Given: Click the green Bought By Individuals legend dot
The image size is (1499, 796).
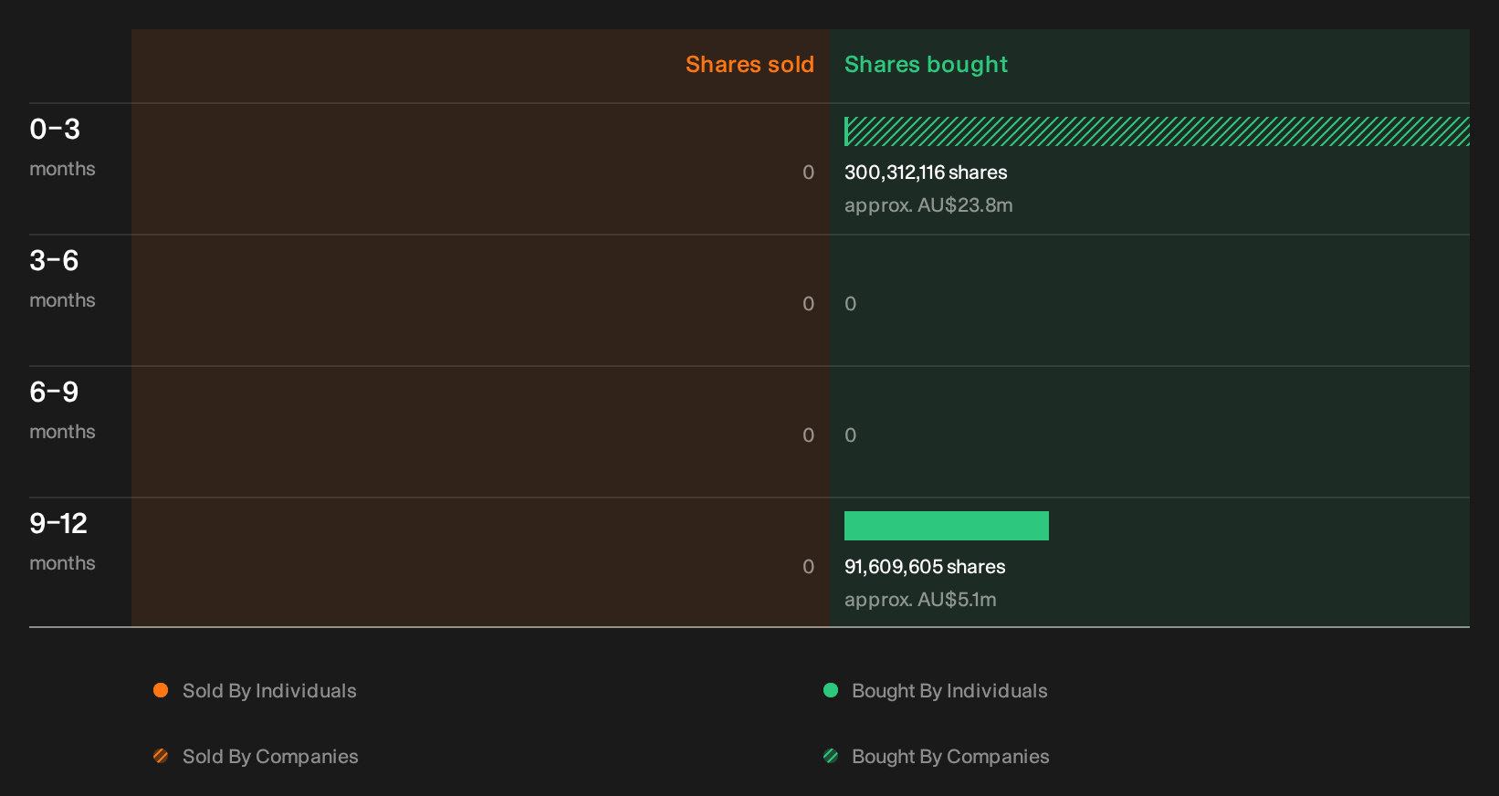Looking at the screenshot, I should click(x=831, y=690).
